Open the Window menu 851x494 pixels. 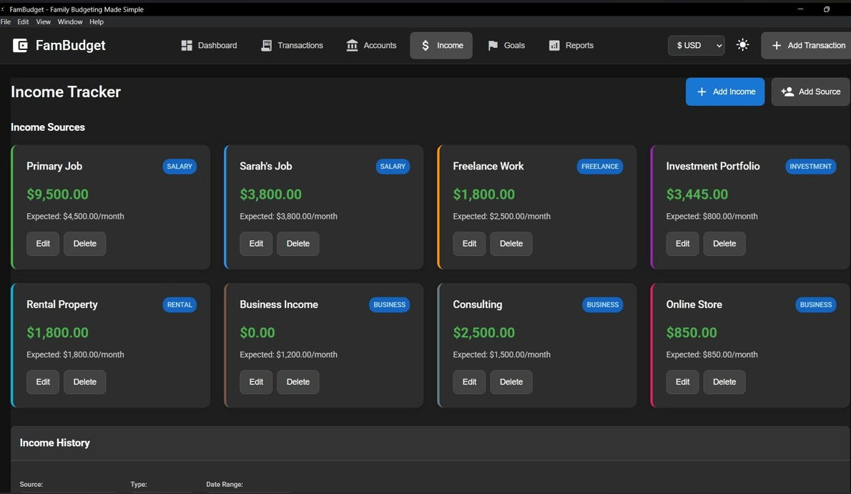(69, 21)
